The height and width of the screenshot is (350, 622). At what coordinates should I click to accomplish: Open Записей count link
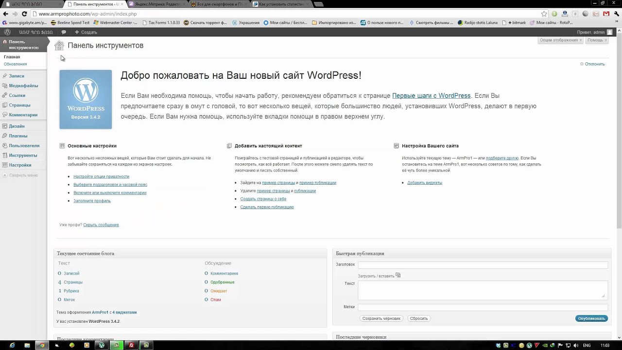coord(71,274)
